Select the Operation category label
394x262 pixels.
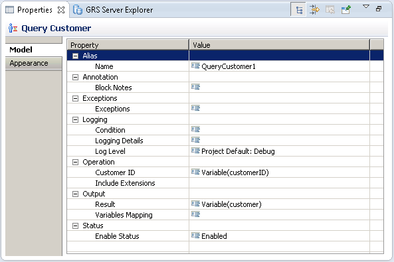point(98,162)
